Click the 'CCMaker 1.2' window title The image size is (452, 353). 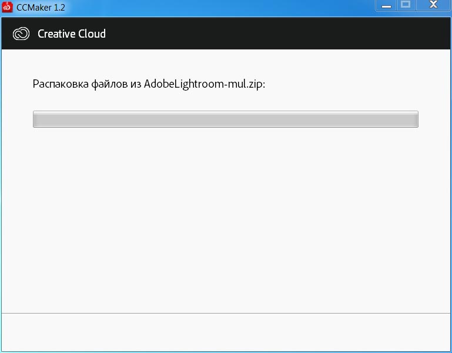pyautogui.click(x=41, y=7)
